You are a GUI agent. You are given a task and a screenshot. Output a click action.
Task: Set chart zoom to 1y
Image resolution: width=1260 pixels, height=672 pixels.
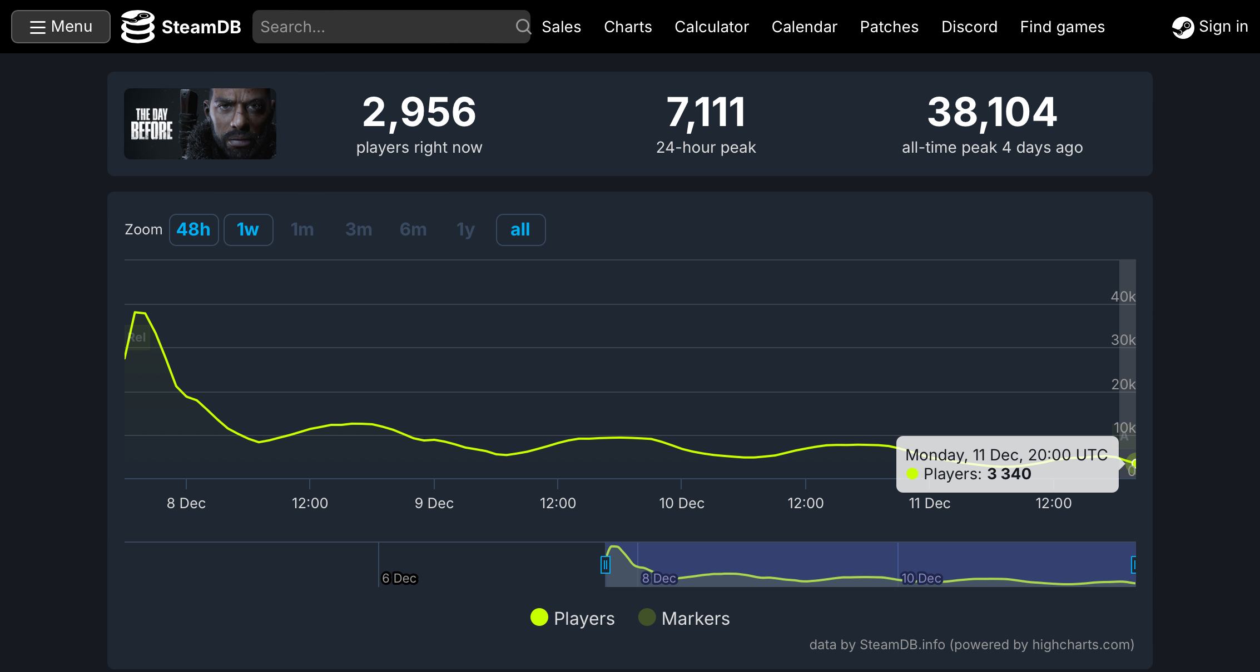coord(466,229)
